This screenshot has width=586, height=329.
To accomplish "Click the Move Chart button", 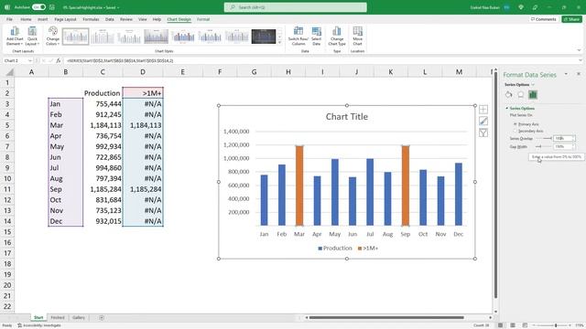I will click(357, 36).
